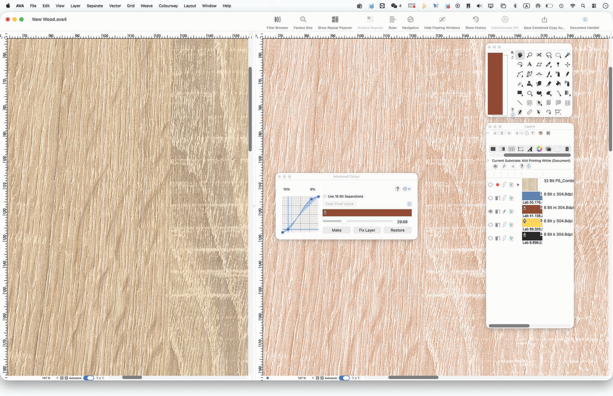The image size is (613, 396).
Task: Click the Fastest Size toolbar icon
Action: tap(303, 22)
